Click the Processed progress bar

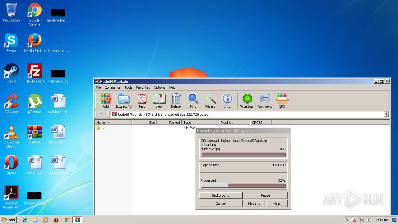pyautogui.click(x=243, y=185)
